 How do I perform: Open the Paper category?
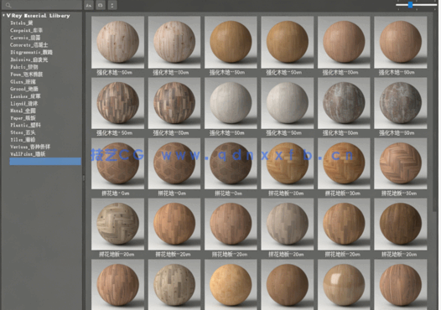[23, 118]
